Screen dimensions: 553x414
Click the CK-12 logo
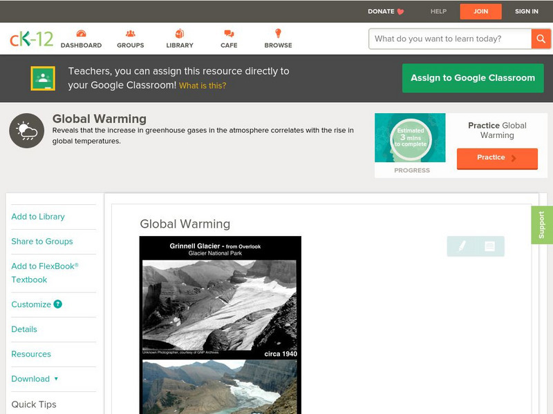point(31,39)
